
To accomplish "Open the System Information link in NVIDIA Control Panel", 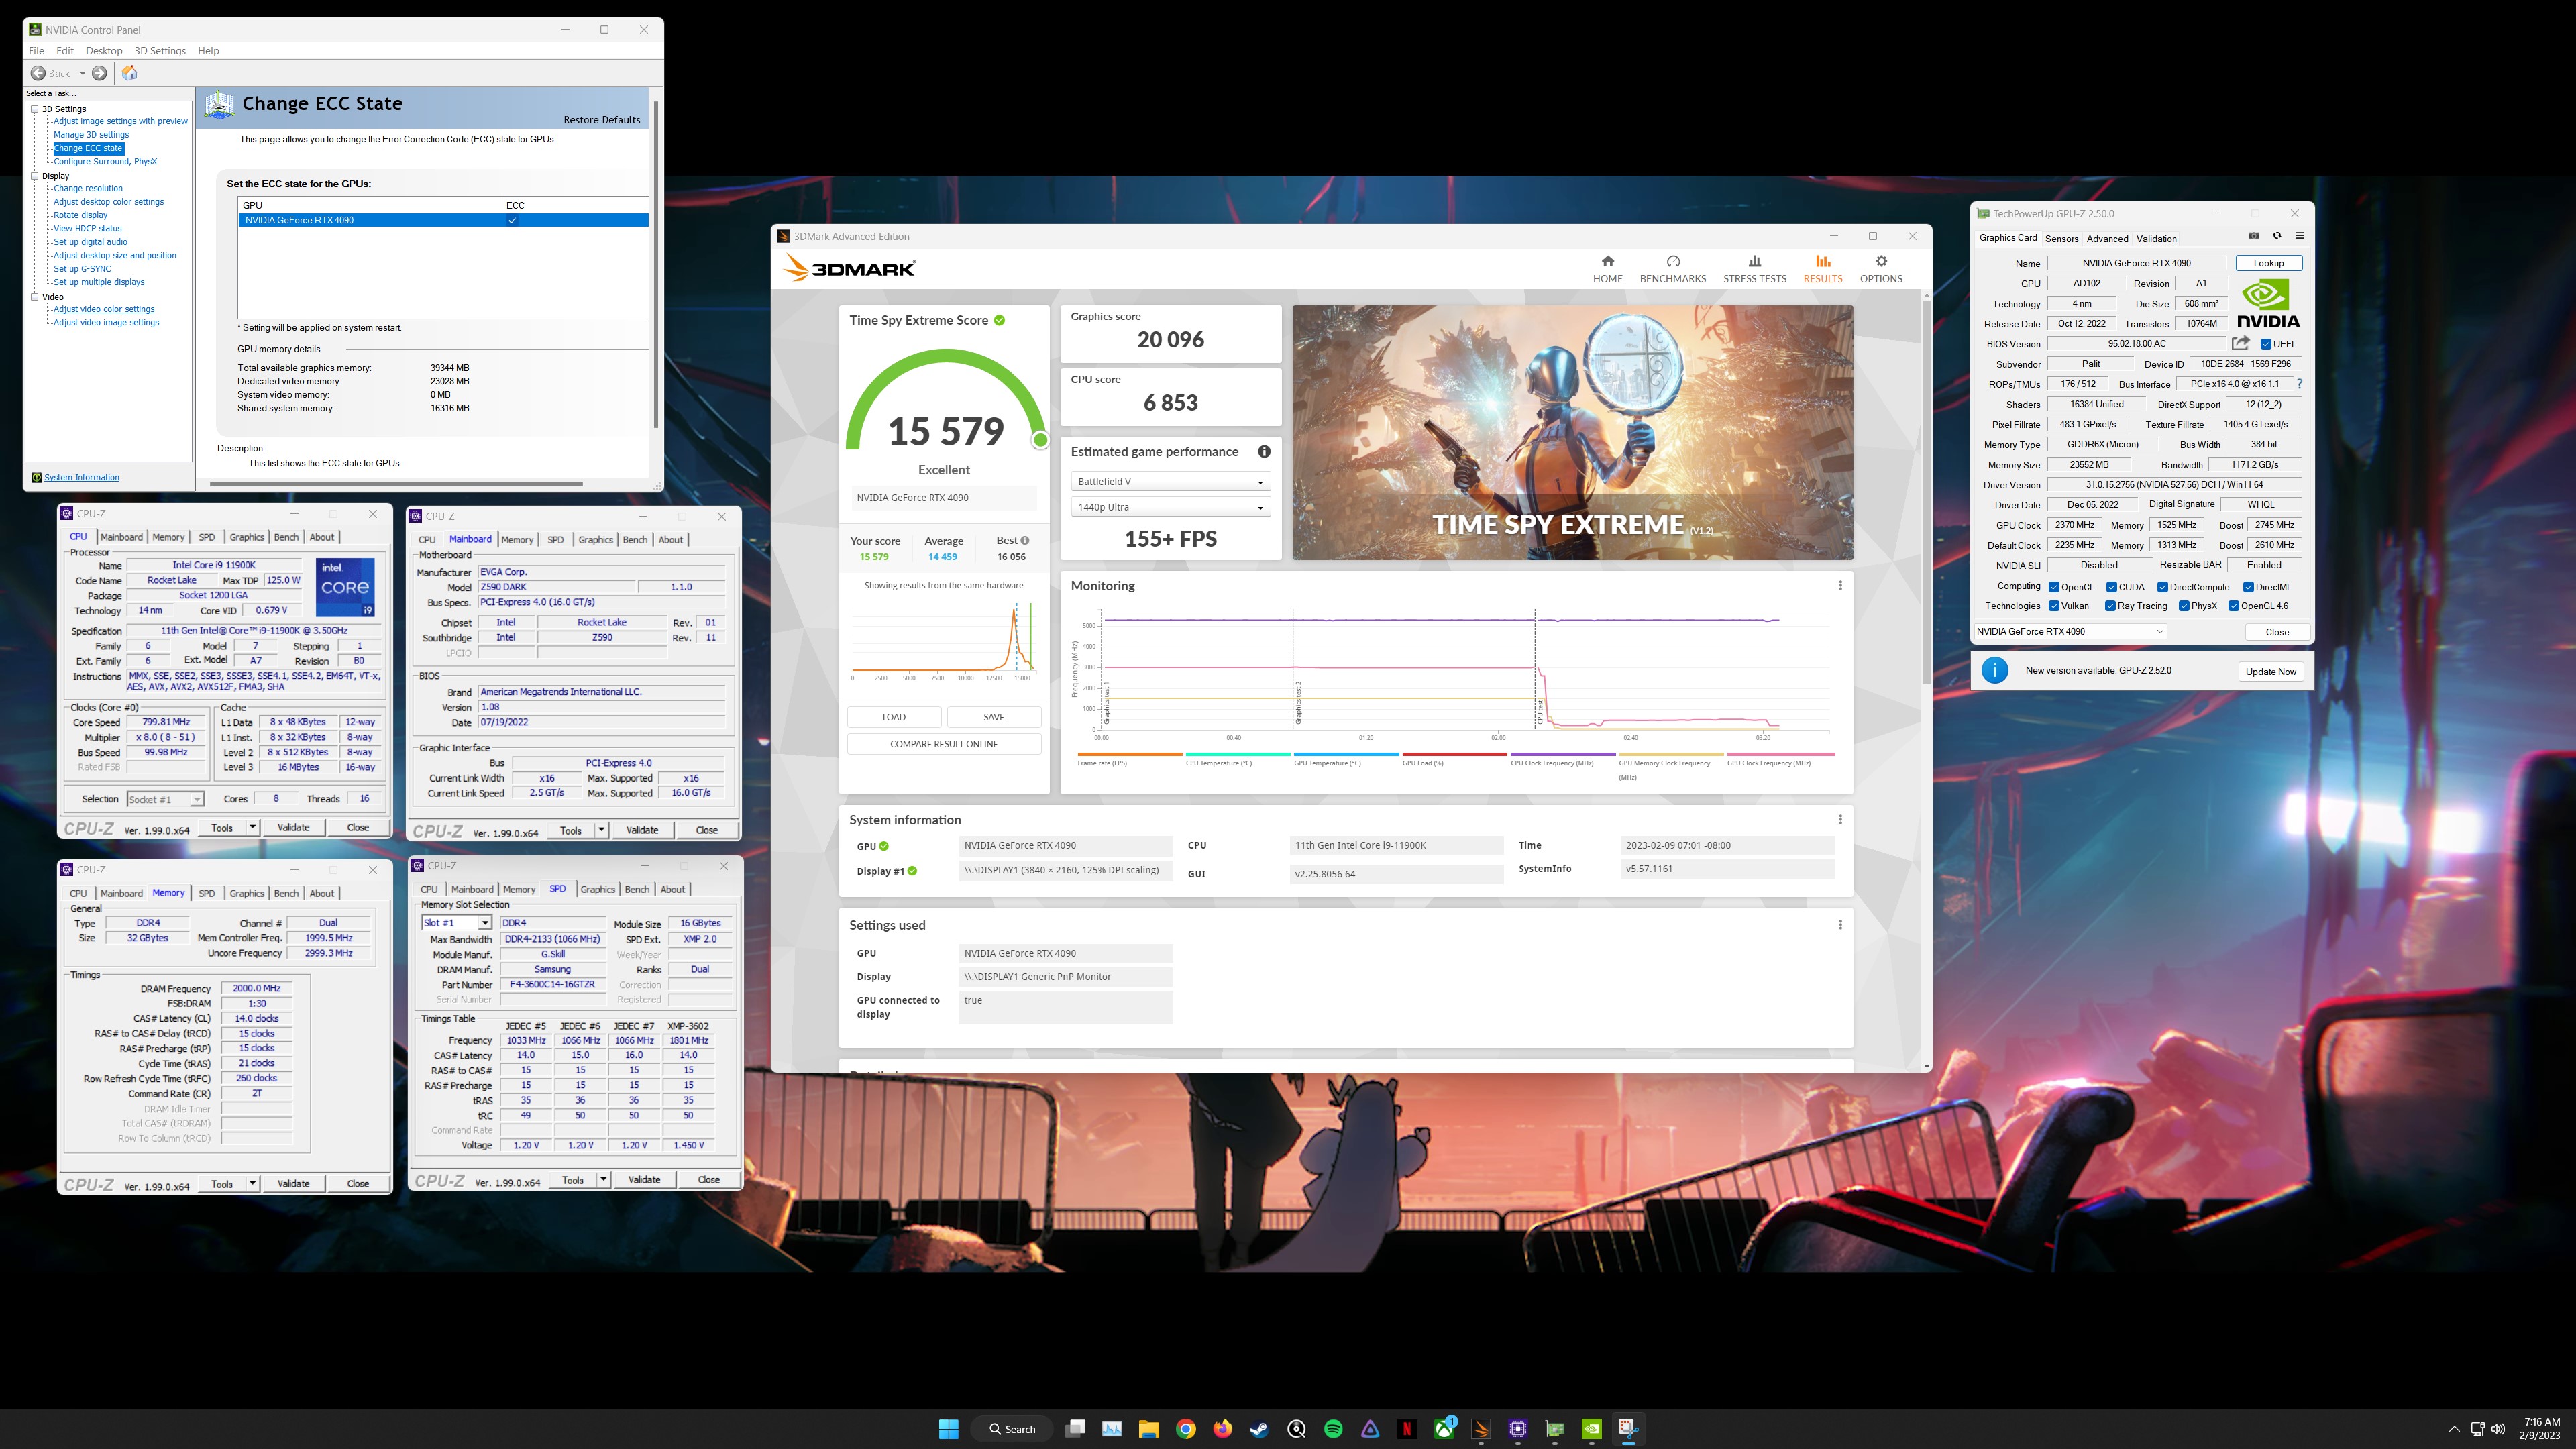I will [x=81, y=477].
